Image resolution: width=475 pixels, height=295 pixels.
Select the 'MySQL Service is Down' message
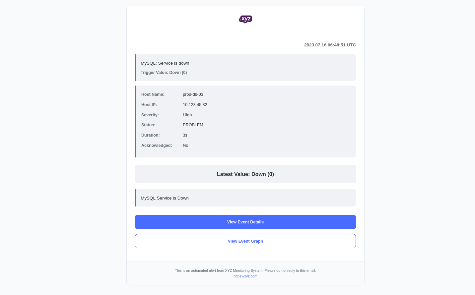[x=165, y=198]
